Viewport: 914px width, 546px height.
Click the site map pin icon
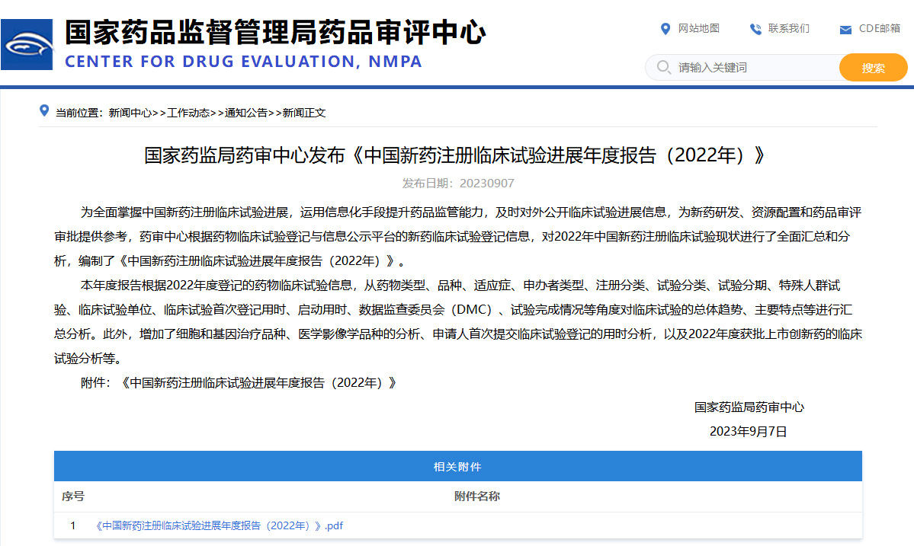(x=665, y=28)
